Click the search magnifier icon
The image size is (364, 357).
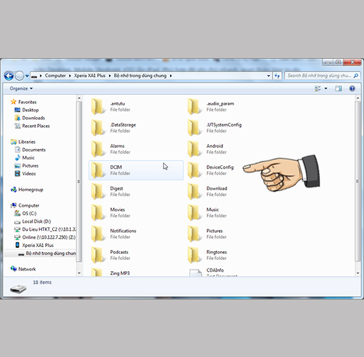tap(355, 75)
